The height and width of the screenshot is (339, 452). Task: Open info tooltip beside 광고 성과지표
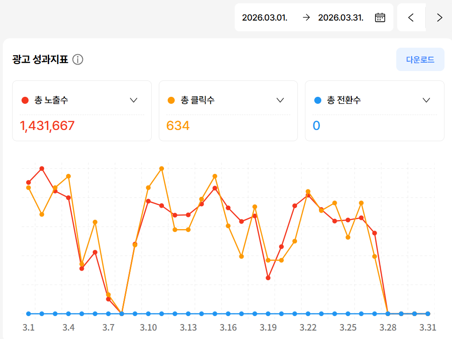point(78,59)
